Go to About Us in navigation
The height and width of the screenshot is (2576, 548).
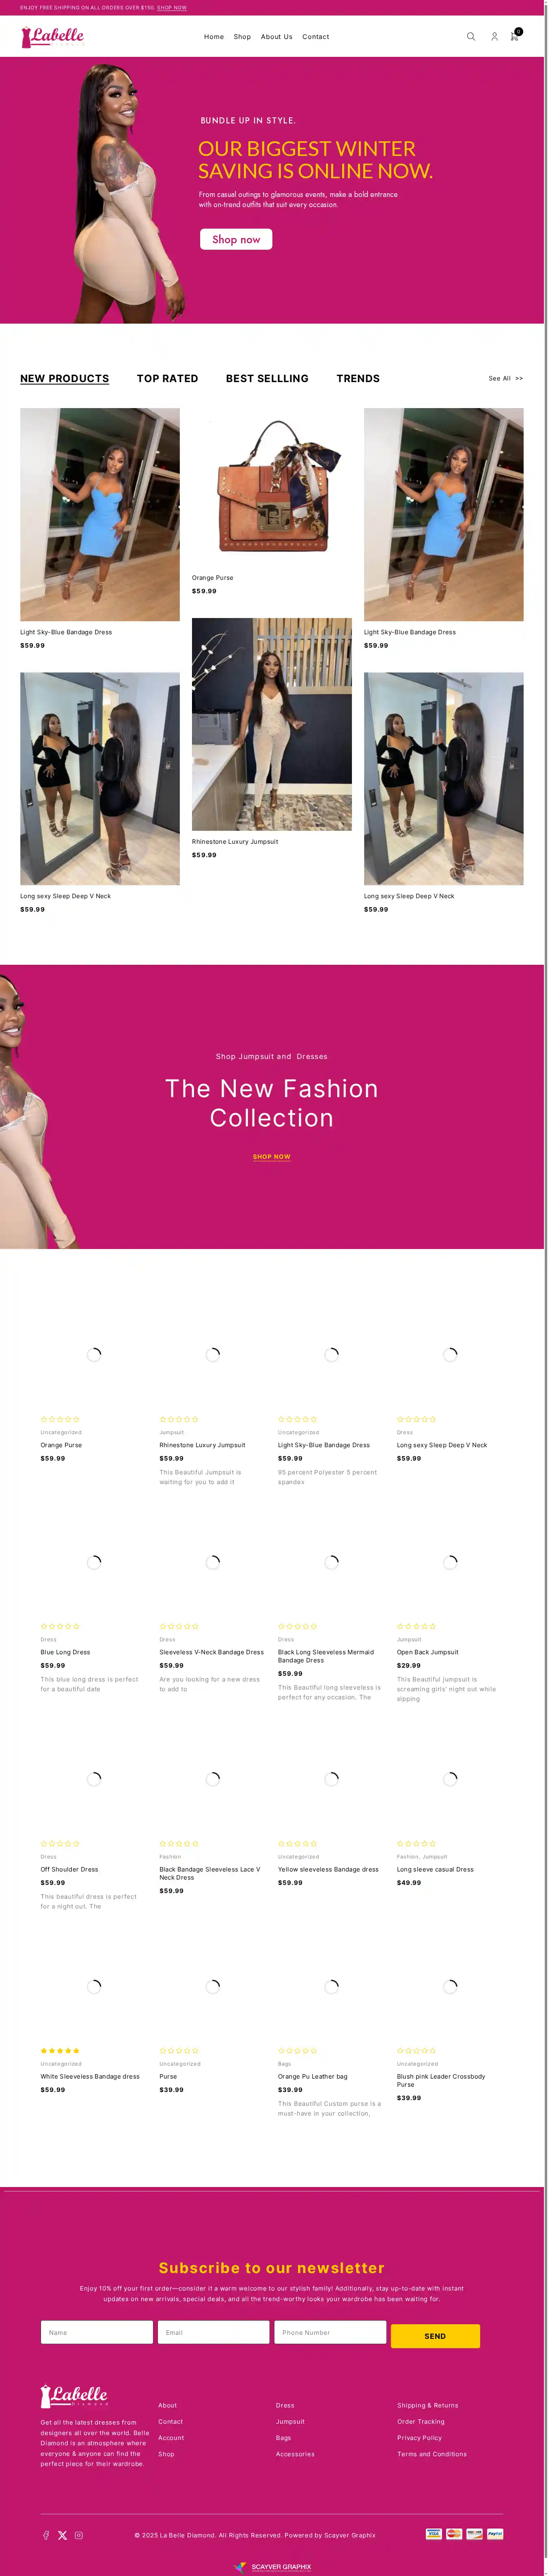[x=277, y=37]
